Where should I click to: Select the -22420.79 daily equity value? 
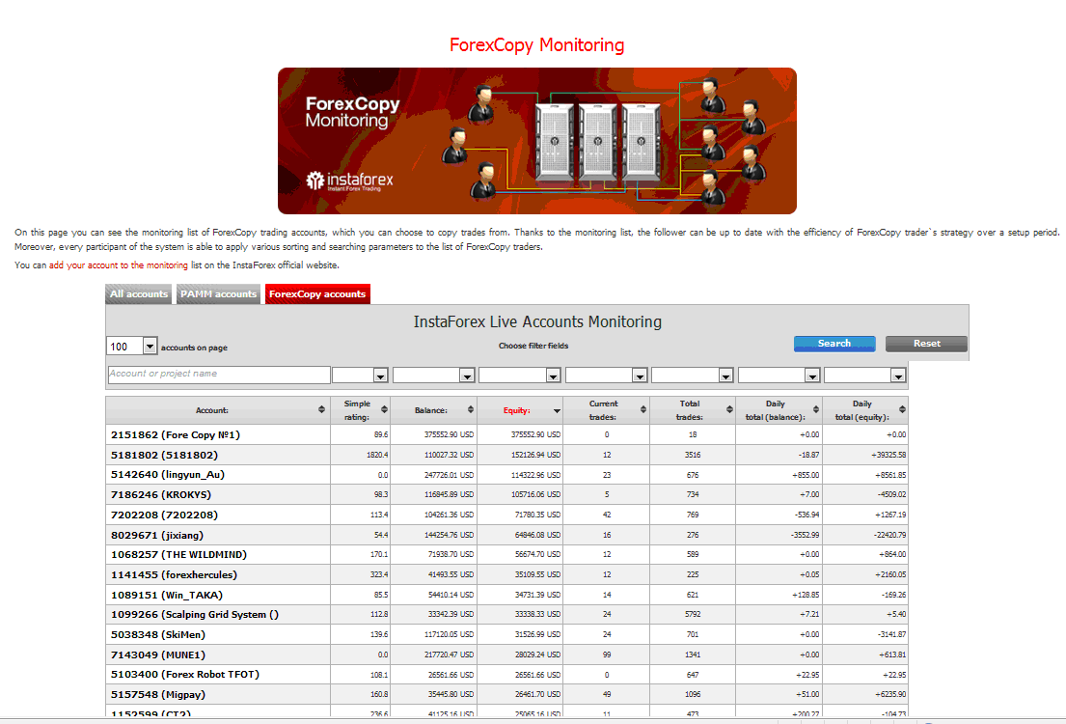click(x=889, y=535)
